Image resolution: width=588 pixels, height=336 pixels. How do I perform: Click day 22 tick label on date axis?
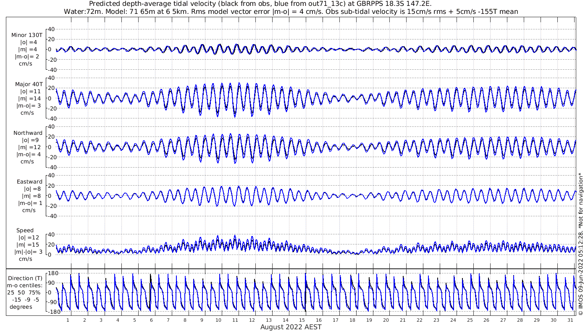tap(419, 320)
